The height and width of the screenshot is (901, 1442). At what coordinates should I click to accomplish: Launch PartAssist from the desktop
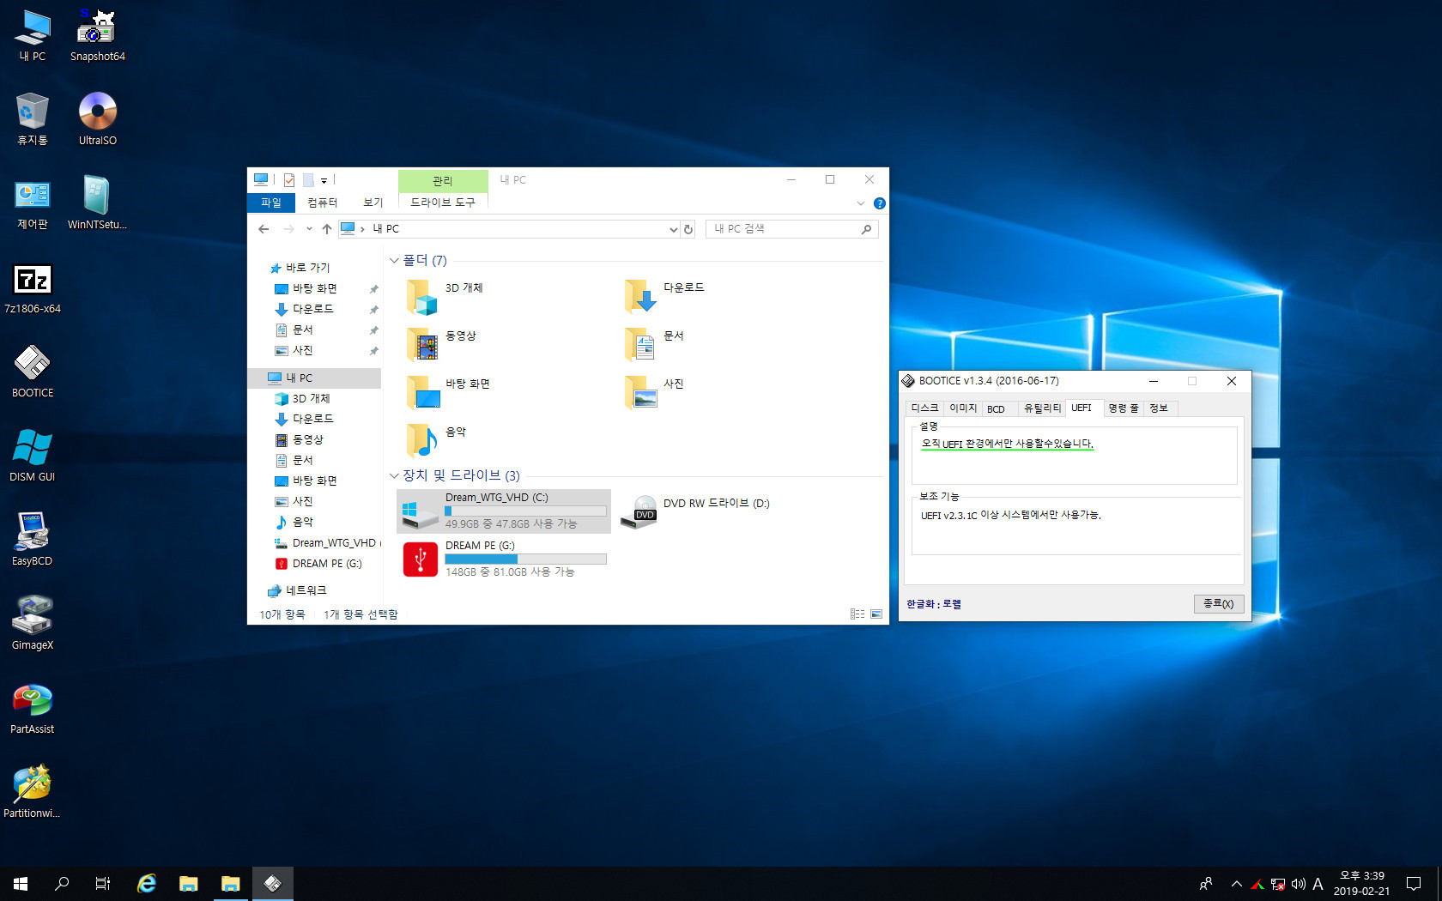coord(33,708)
